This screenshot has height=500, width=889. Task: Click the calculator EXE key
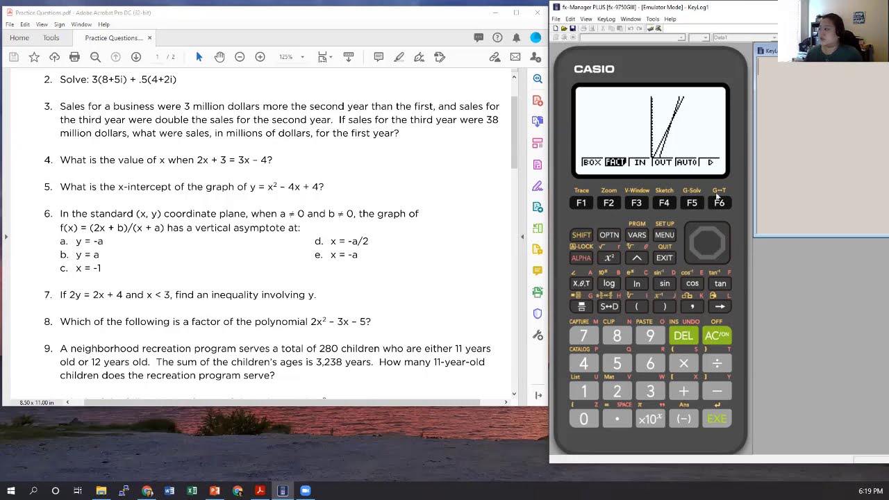point(717,419)
